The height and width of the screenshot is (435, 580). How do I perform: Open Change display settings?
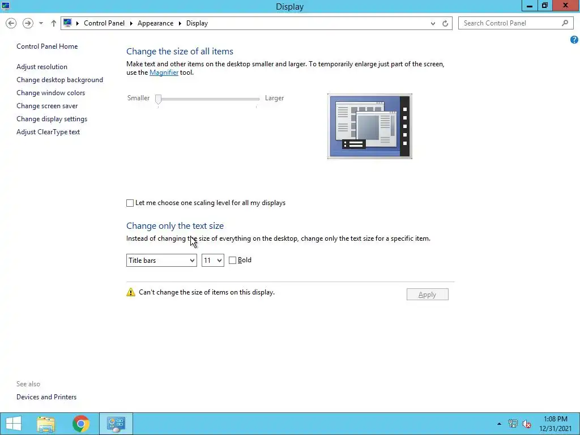(x=52, y=118)
